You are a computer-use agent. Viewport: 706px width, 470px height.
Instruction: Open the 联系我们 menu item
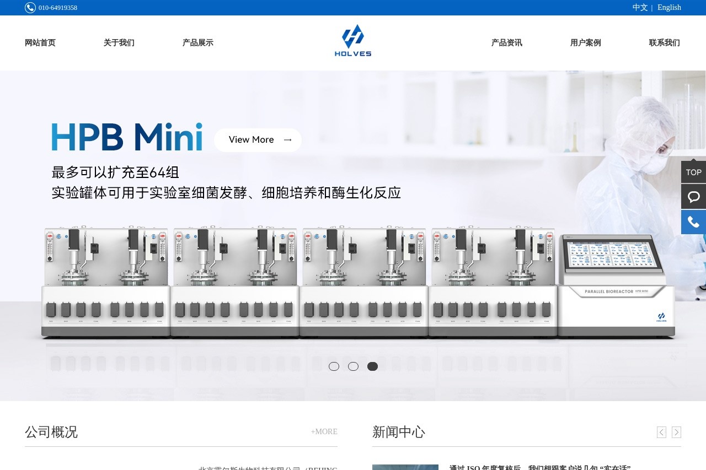coord(665,43)
